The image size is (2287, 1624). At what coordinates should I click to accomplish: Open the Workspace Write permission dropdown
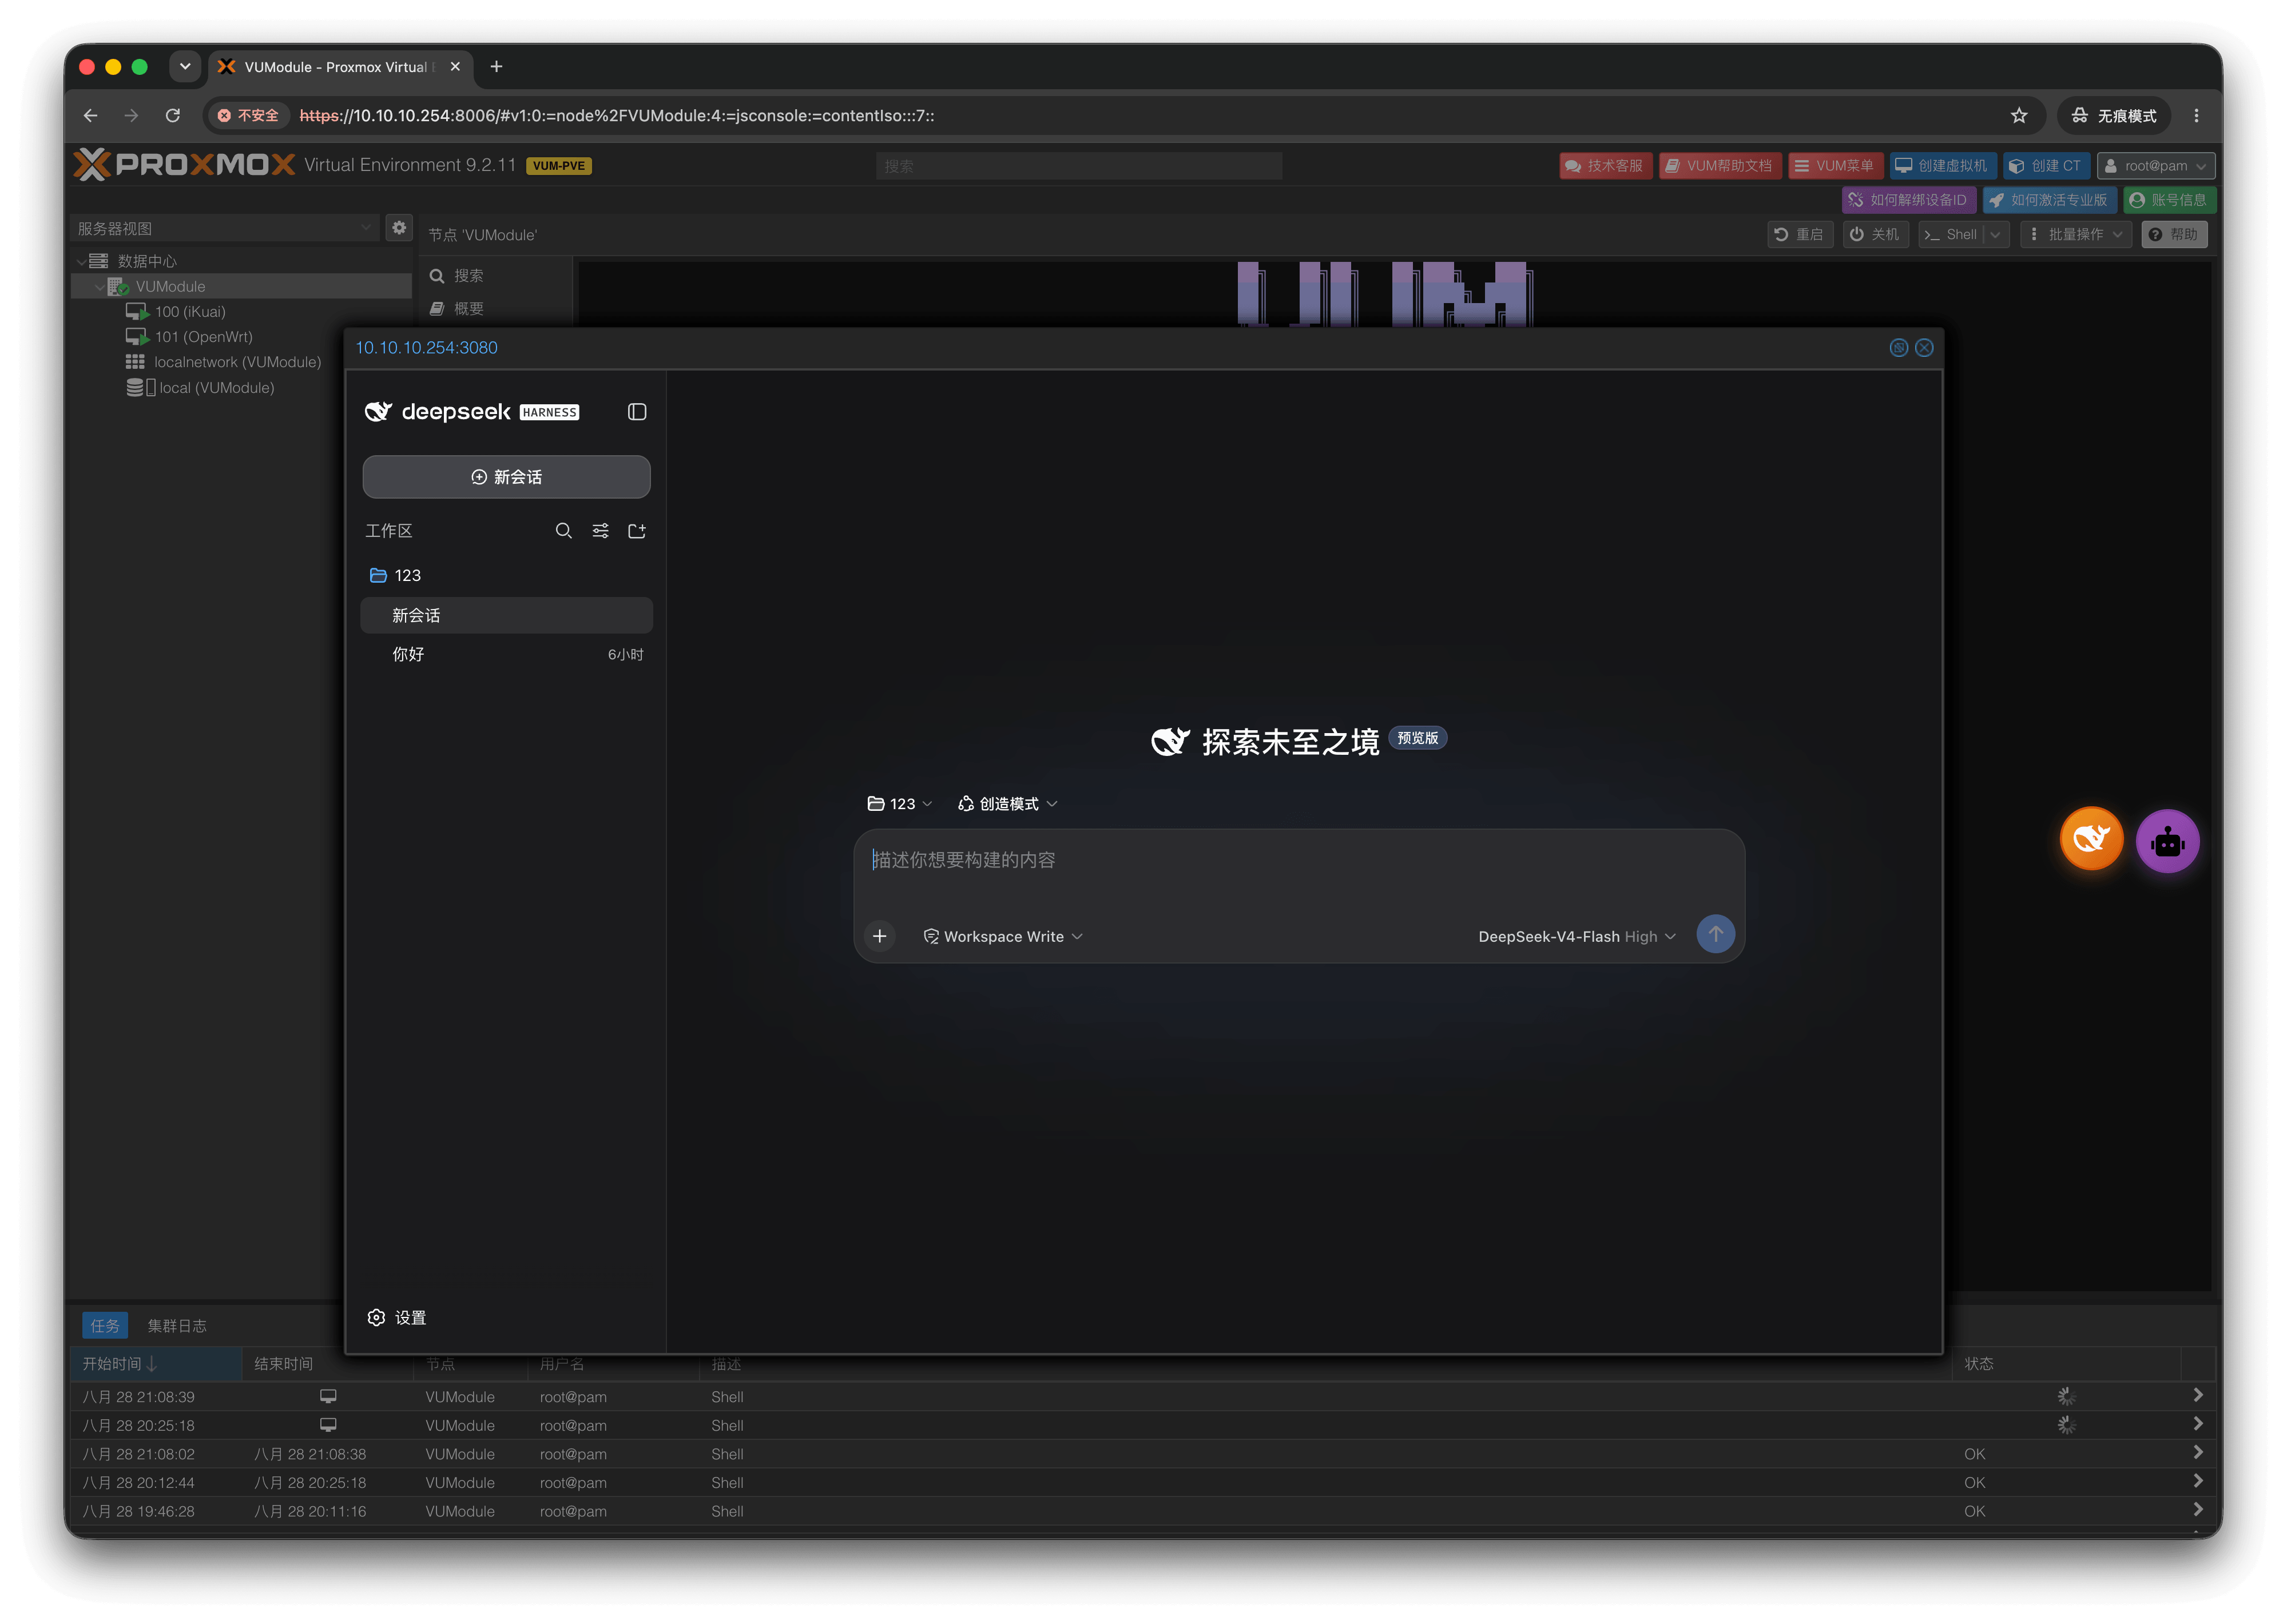pyautogui.click(x=1002, y=937)
